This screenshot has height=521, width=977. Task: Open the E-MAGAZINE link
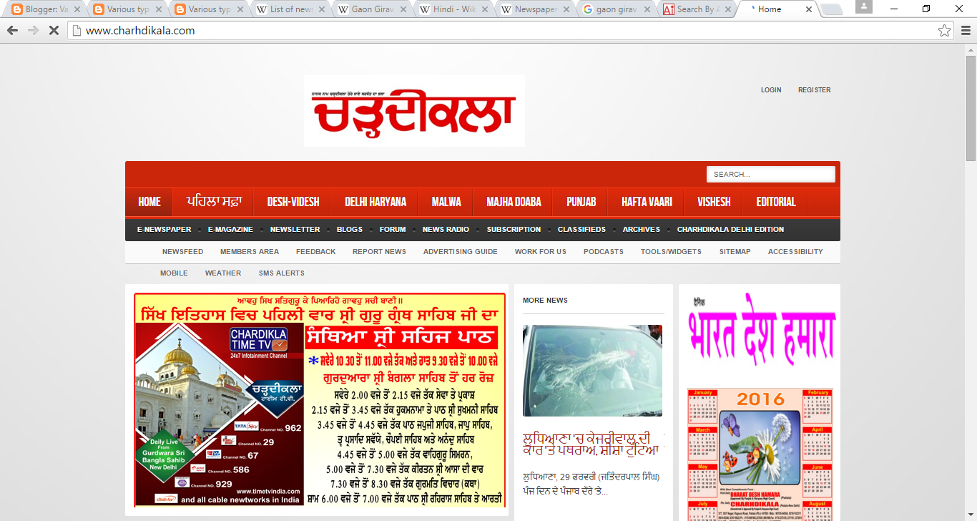[x=230, y=230]
